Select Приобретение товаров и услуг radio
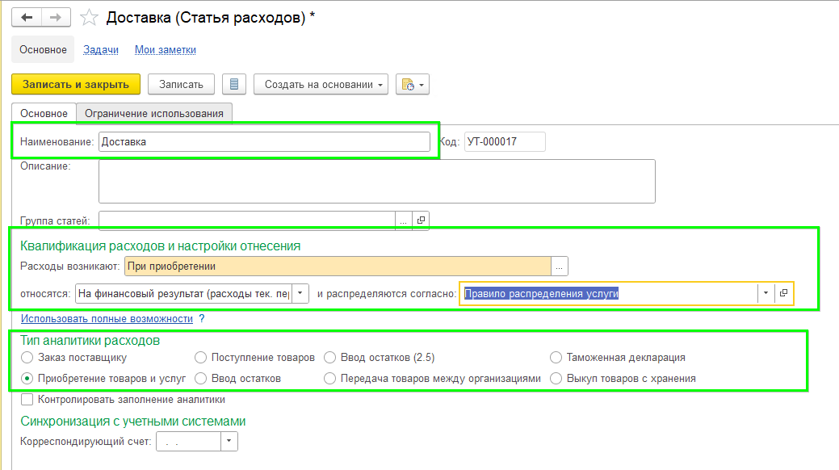The height and width of the screenshot is (470, 839). click(27, 379)
